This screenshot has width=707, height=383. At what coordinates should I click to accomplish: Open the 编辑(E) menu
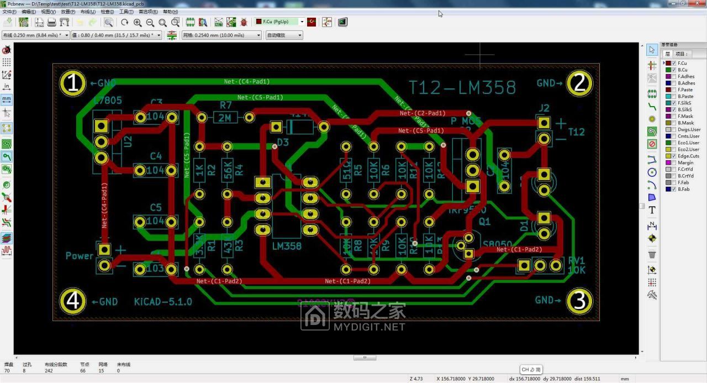[x=29, y=12]
